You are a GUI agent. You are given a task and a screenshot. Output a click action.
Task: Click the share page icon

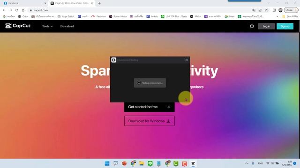tap(260, 10)
